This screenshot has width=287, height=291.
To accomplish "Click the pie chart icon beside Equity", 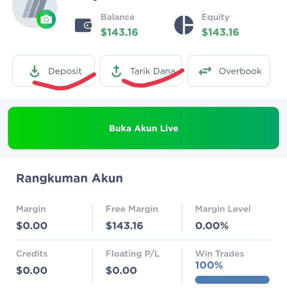I will point(184,25).
